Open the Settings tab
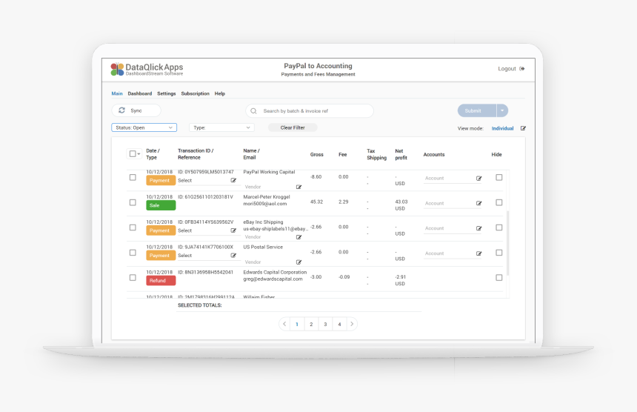This screenshot has width=637, height=412. click(x=167, y=93)
